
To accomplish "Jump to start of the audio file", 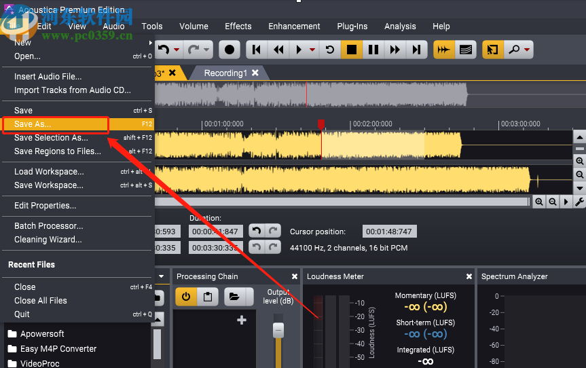I will pos(257,50).
